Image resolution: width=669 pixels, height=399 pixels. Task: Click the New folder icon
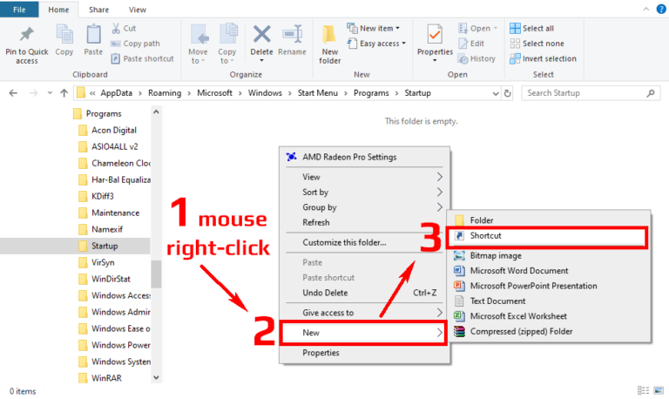click(x=330, y=36)
